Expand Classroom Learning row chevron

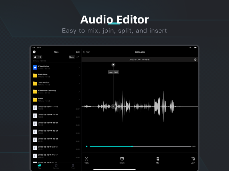point(79,92)
